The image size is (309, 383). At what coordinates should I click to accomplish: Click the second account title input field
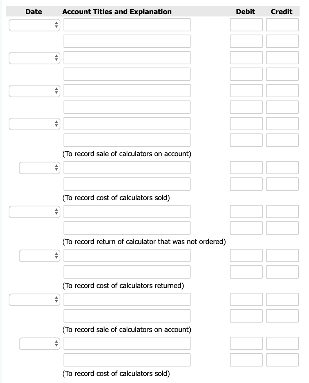126,41
